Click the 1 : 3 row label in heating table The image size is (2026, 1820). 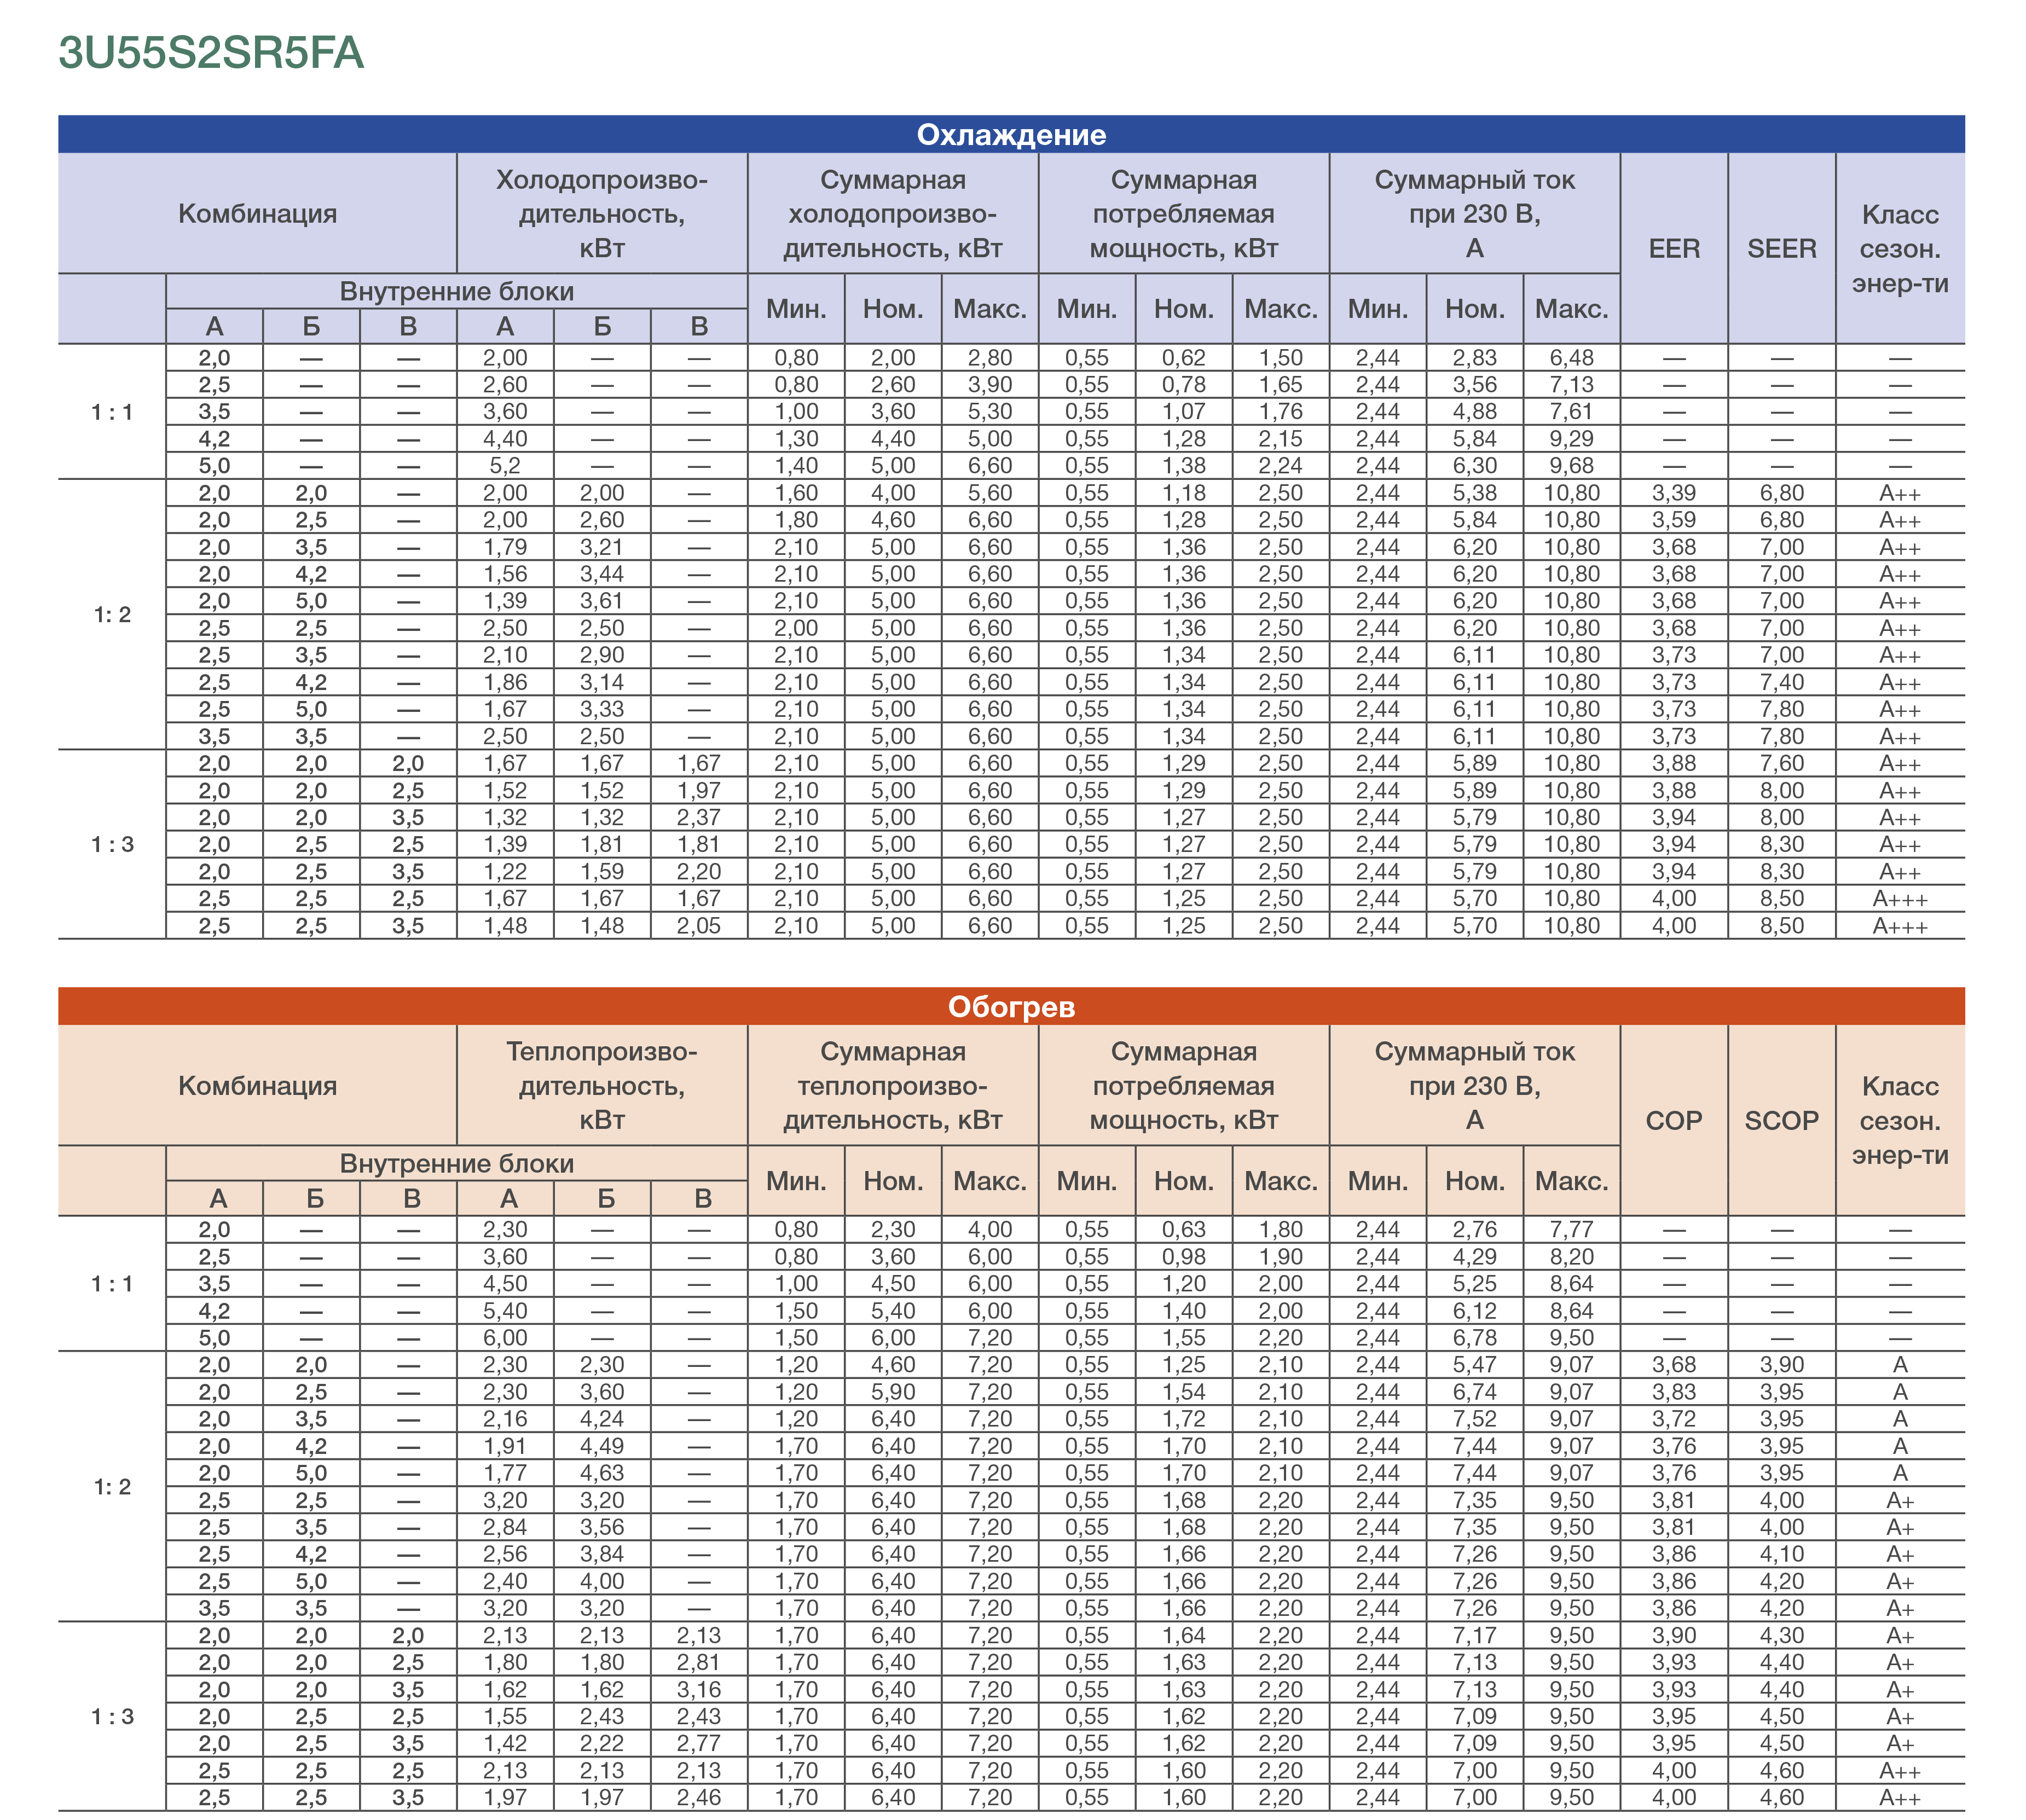pyautogui.click(x=112, y=1716)
